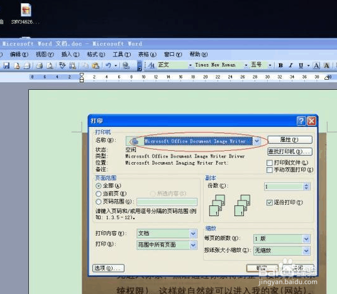Open the font size (五号) dropdown

pyautogui.click(x=270, y=65)
